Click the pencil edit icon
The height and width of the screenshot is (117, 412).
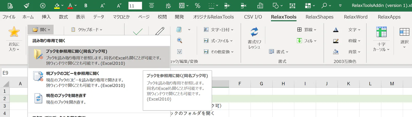click(160, 31)
